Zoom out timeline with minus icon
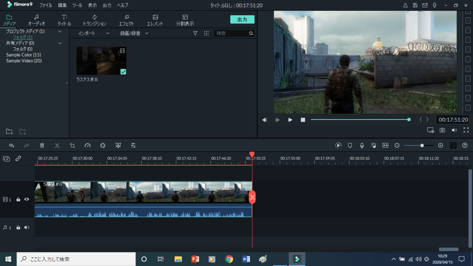The height and width of the screenshot is (266, 473). (397, 145)
